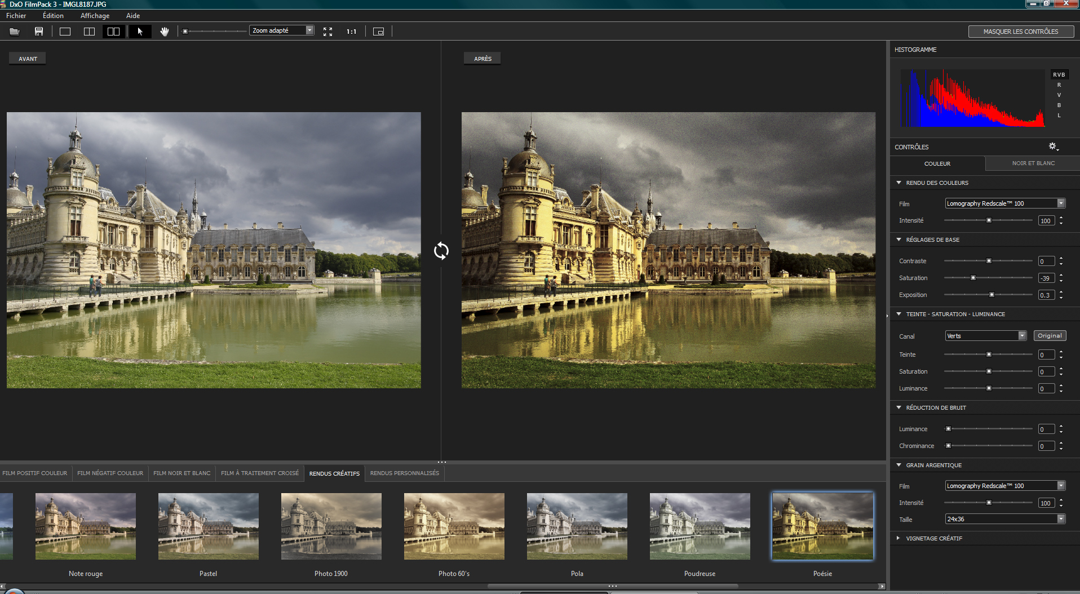
Task: Click Intensité value field under Rendu des couleurs
Action: coord(1046,220)
